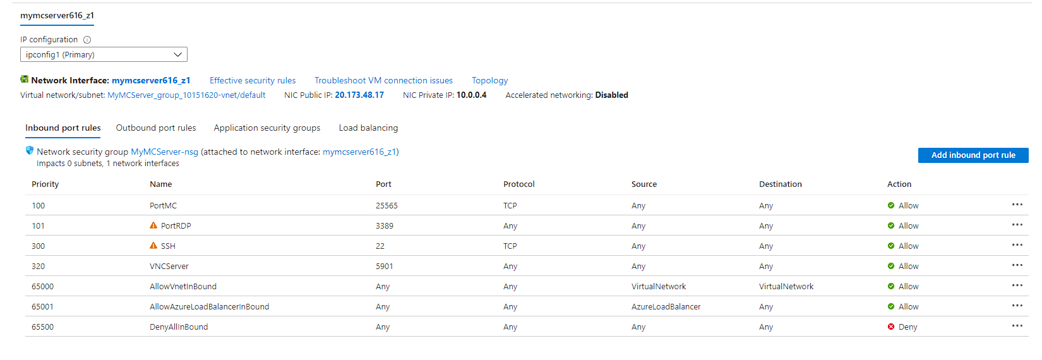The height and width of the screenshot is (360, 1042).
Task: Click port value 22
Action: pyautogui.click(x=380, y=246)
